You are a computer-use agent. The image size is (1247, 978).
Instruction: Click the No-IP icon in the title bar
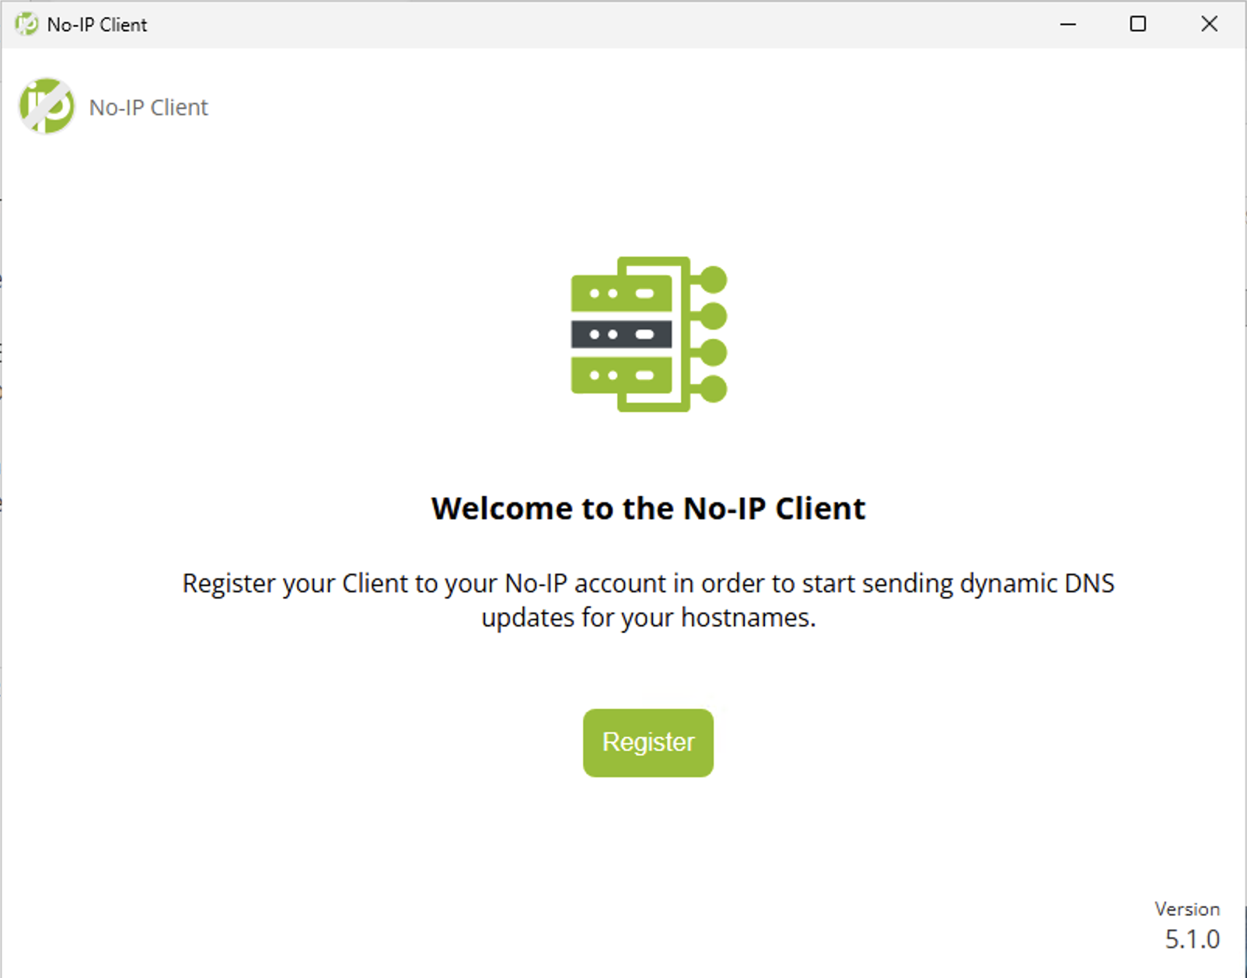click(x=26, y=24)
